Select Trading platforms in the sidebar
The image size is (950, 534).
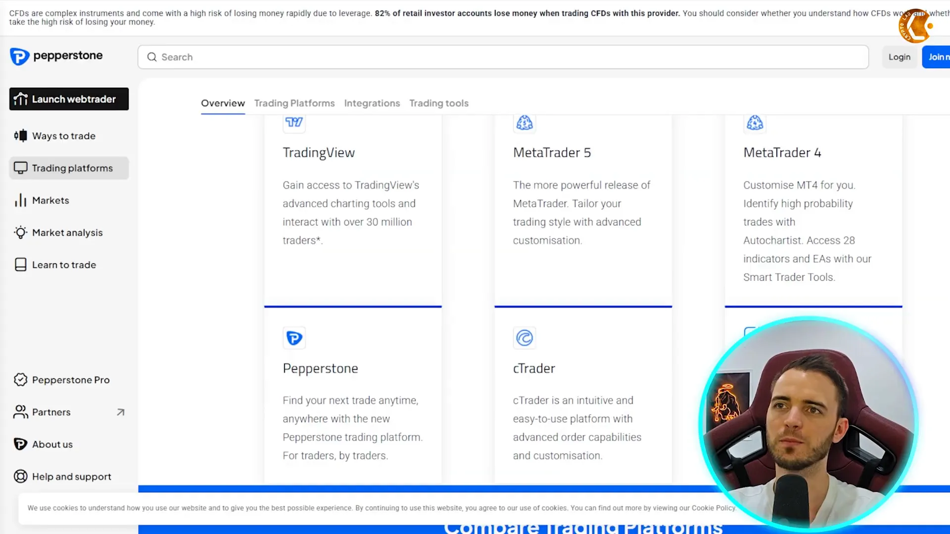coord(69,168)
